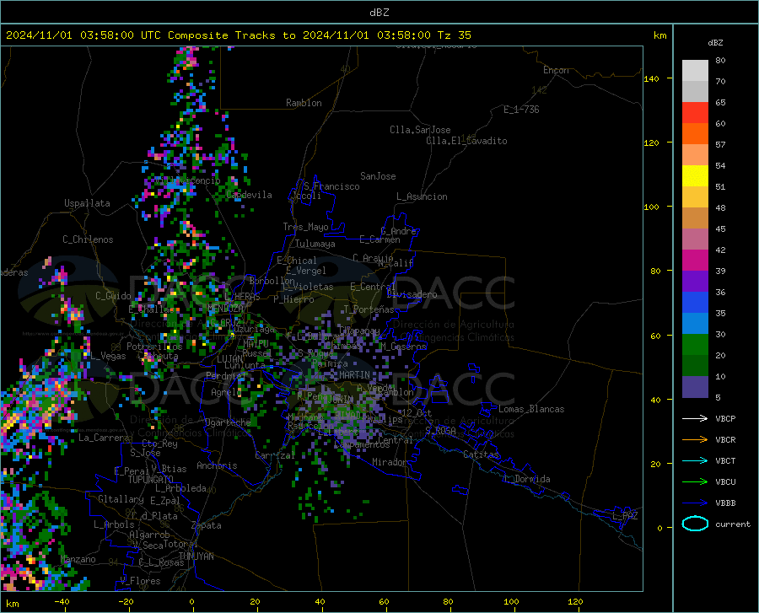
Task: Click the 'current' legend text
Action: point(733,524)
